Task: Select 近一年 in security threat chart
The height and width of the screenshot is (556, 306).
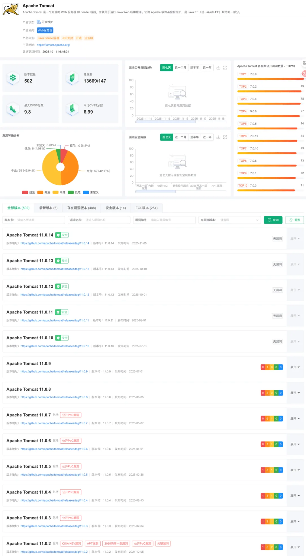Action: tap(207, 137)
